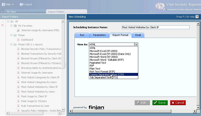Screen dimensions: 201x116
Task: Click the search magnifier icon in sidebar
Action: click(x=3, y=21)
